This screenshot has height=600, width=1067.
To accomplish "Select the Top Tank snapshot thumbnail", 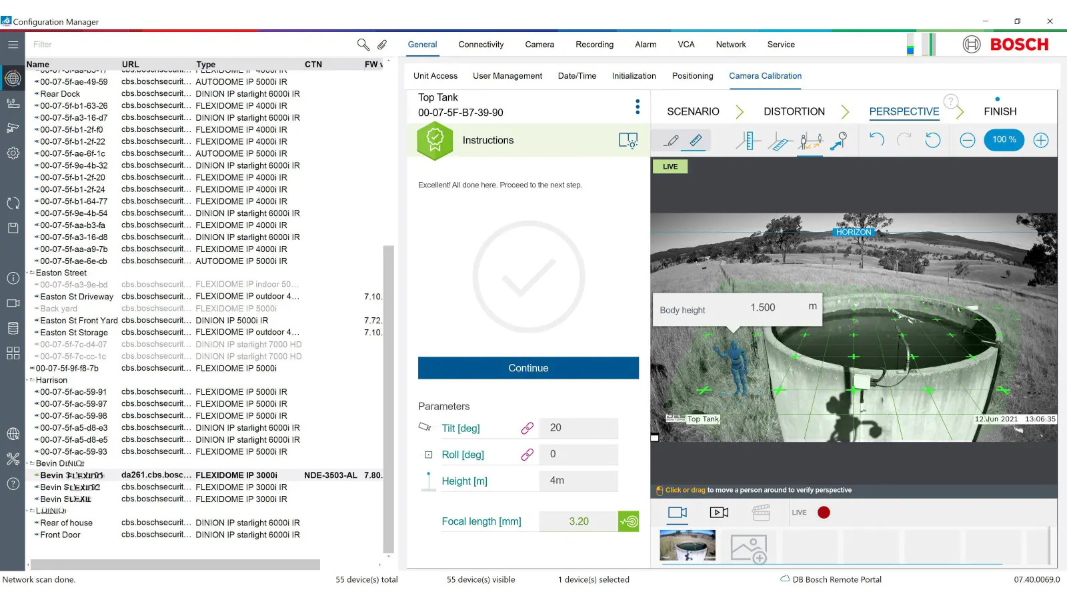I will tap(688, 545).
